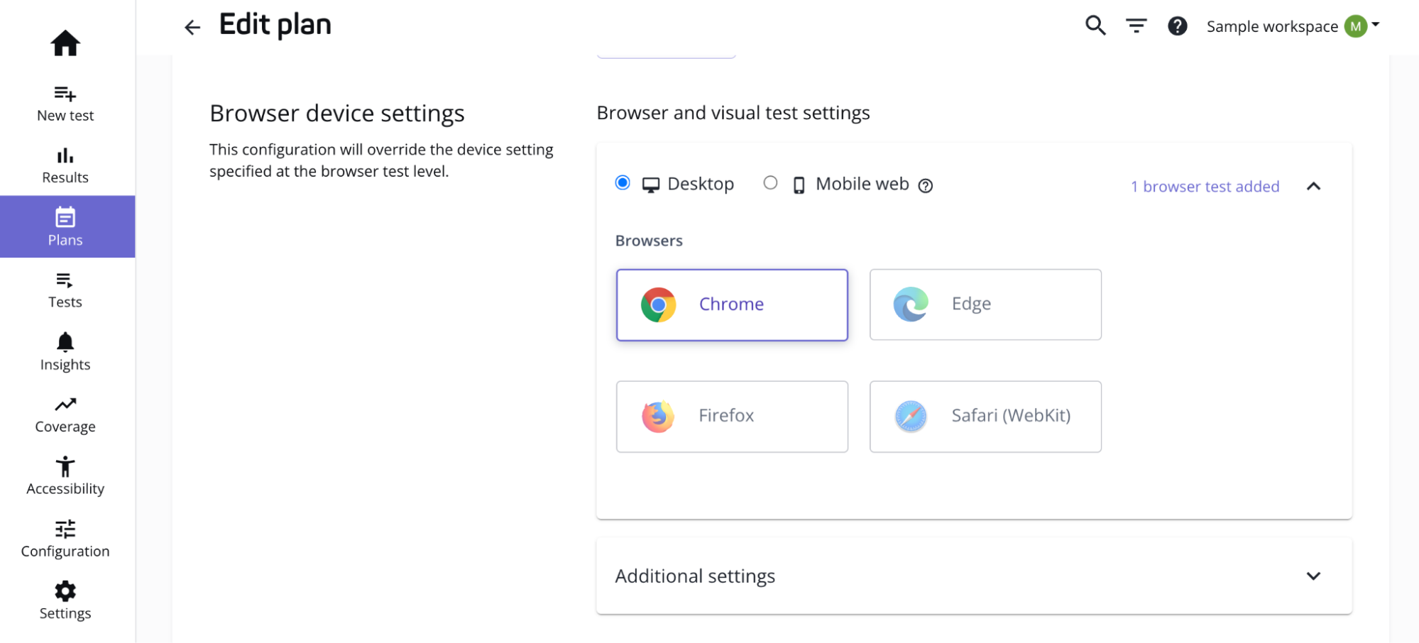
Task: Select the Mobile web option
Action: [770, 182]
